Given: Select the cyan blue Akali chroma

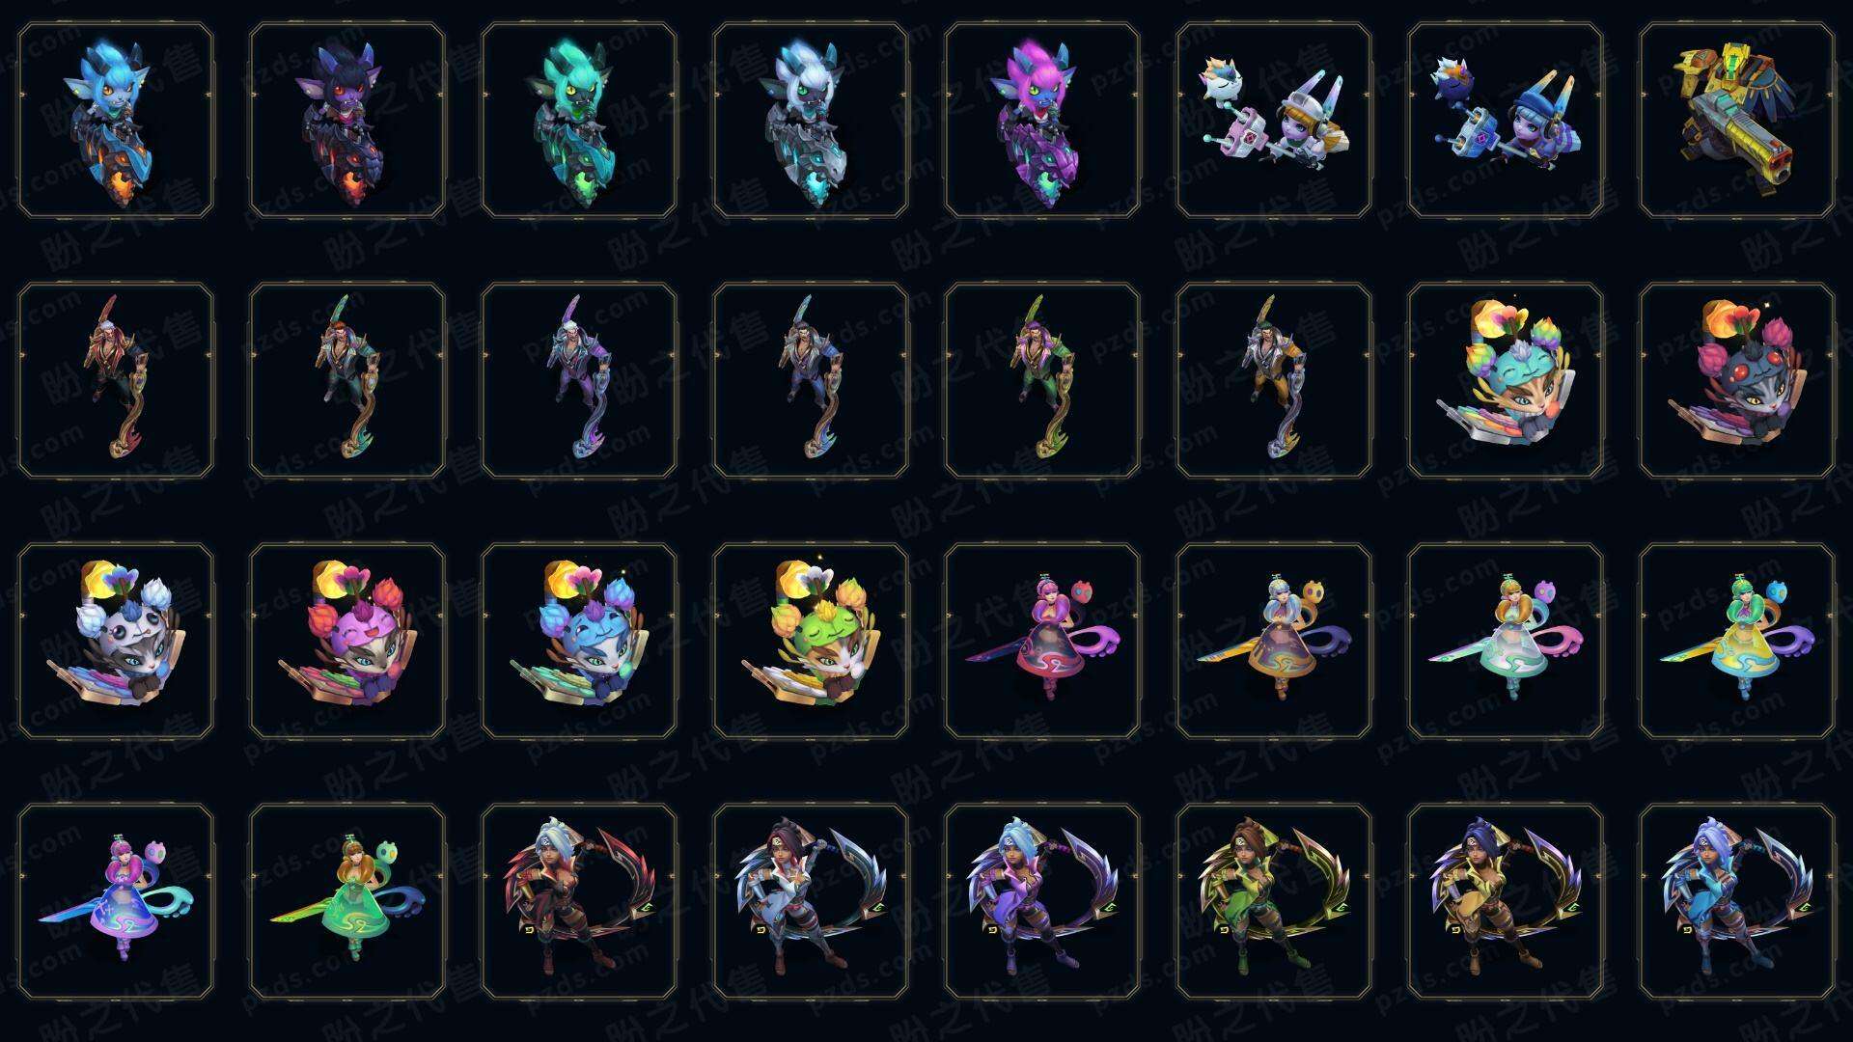Looking at the screenshot, I should (x=1737, y=901).
